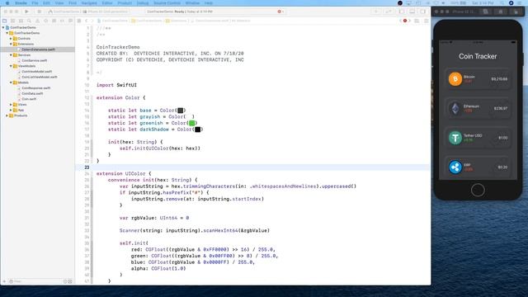Add a new editor pane on the right
The height and width of the screenshot is (297, 528).
point(426,21)
